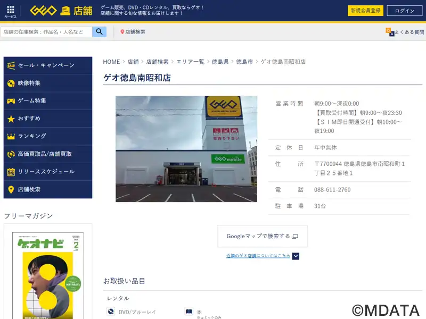Click the 新規会員登録 button
The width and height of the screenshot is (426, 319).
pyautogui.click(x=365, y=11)
